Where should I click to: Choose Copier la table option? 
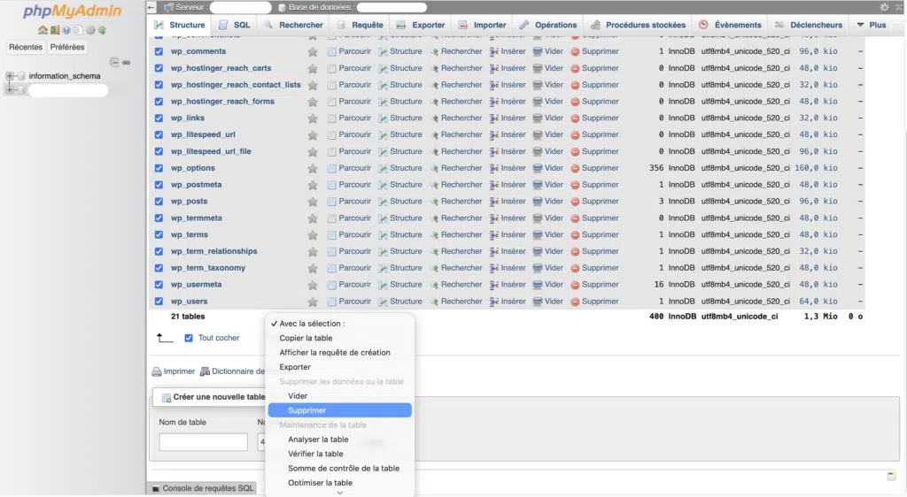click(340, 338)
